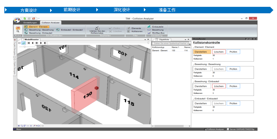Open the Objektliste panel dropdown arrow
Viewport: 277px width, 139px height.
[185, 40]
